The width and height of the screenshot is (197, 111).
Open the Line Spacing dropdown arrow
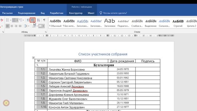click(29, 26)
